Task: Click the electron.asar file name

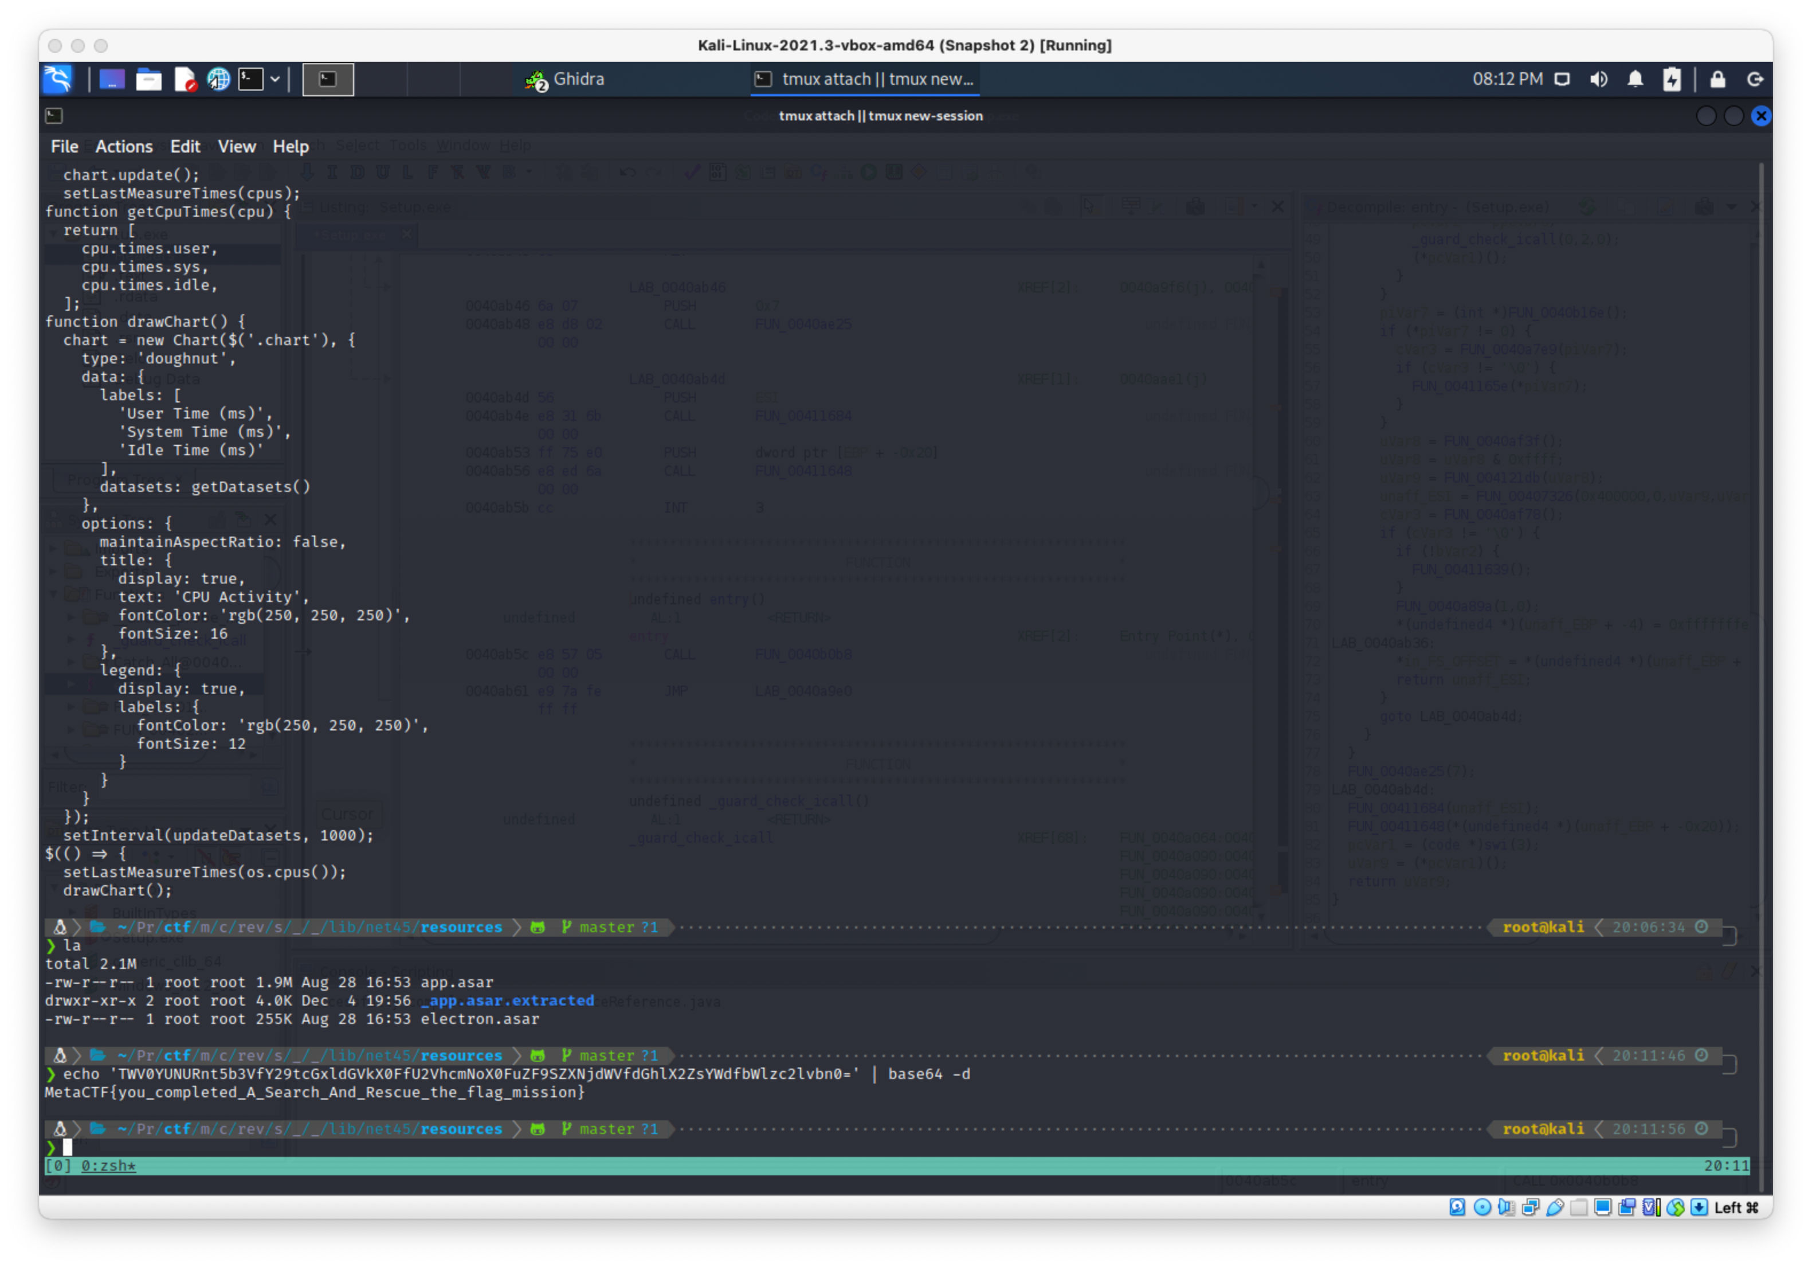Action: click(x=480, y=1018)
